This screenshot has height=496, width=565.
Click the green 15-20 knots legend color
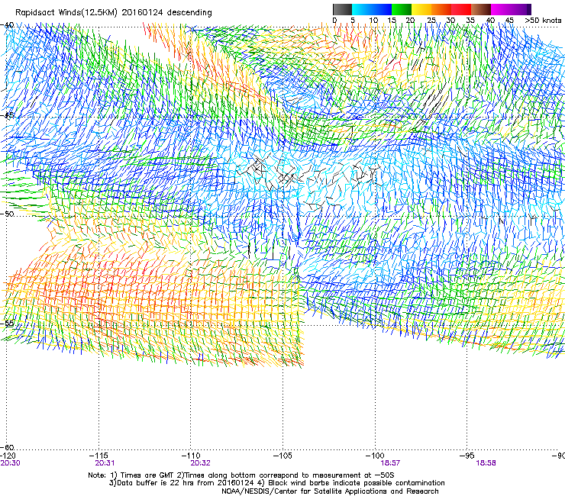coord(402,9)
